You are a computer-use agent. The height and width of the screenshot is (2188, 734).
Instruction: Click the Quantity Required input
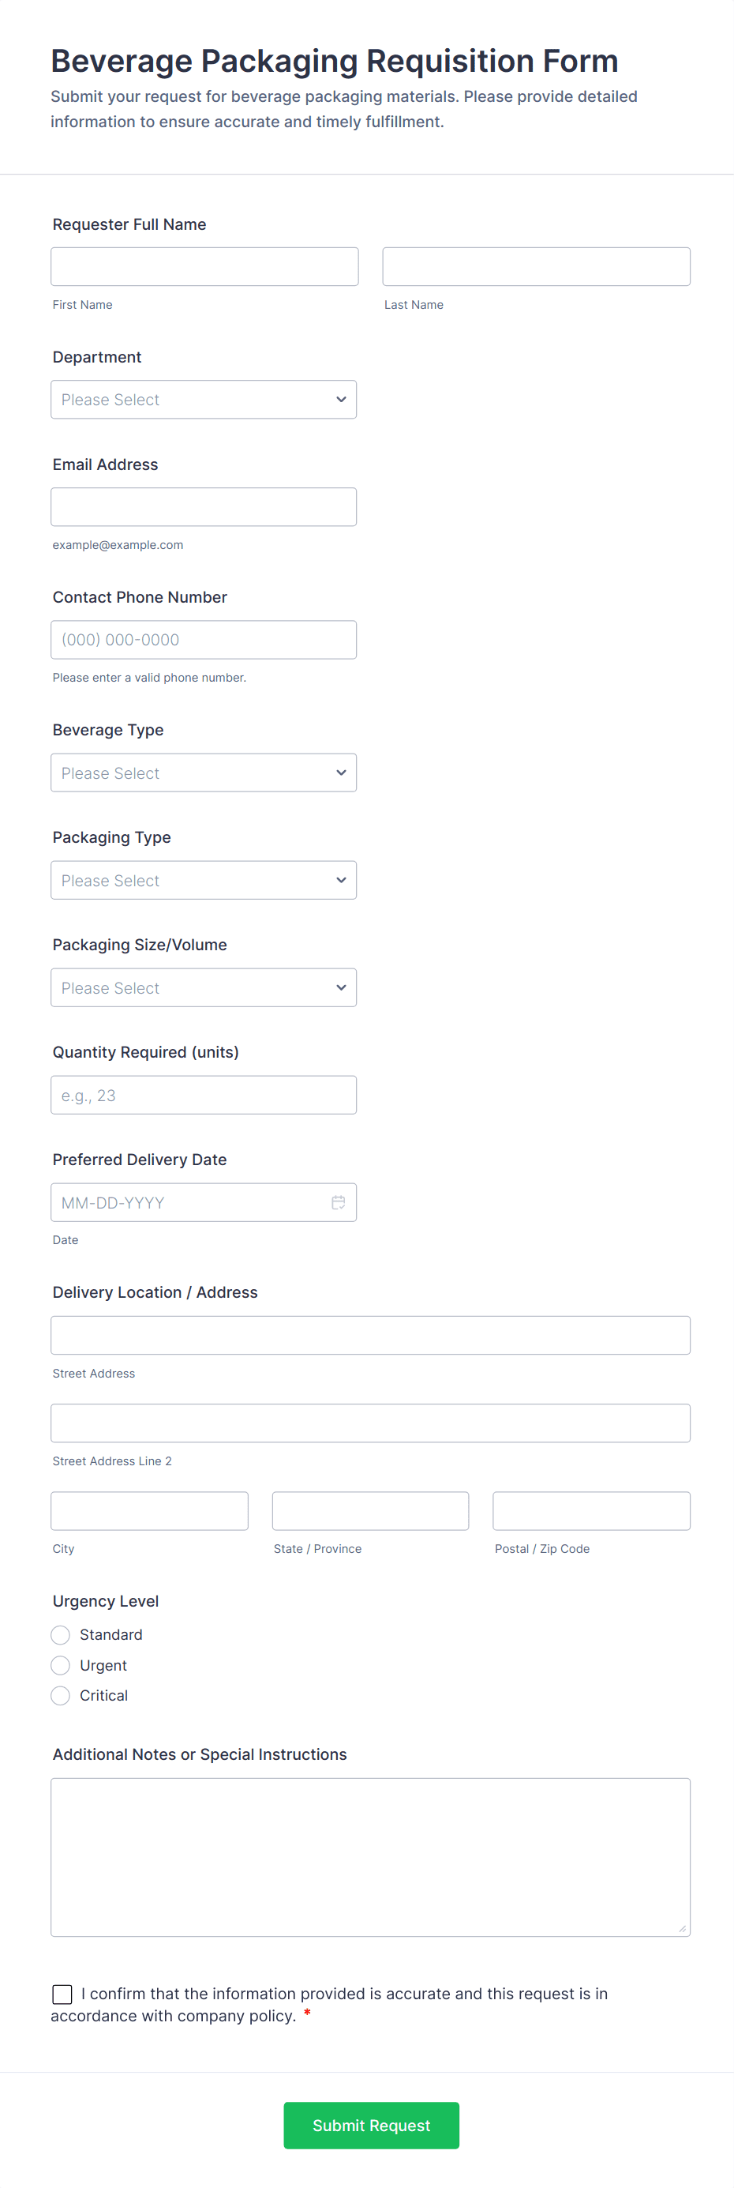pyautogui.click(x=204, y=1095)
